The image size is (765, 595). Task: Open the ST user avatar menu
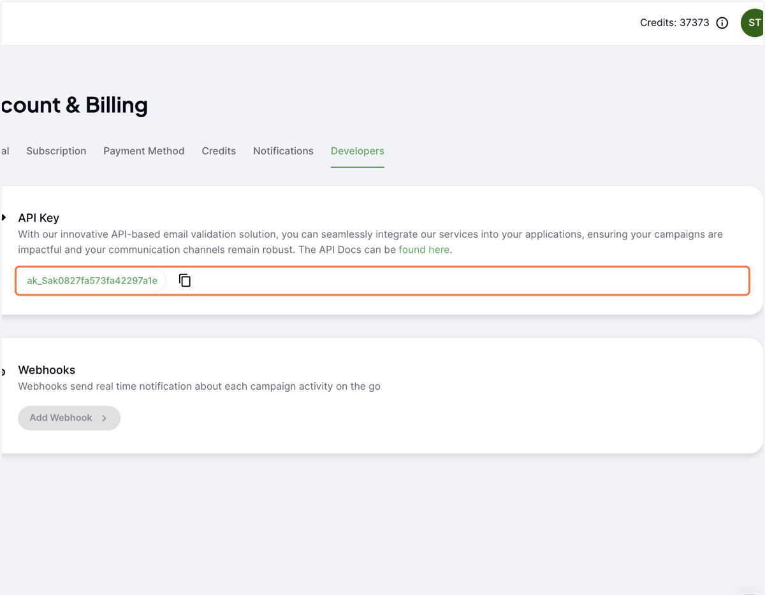pyautogui.click(x=754, y=23)
